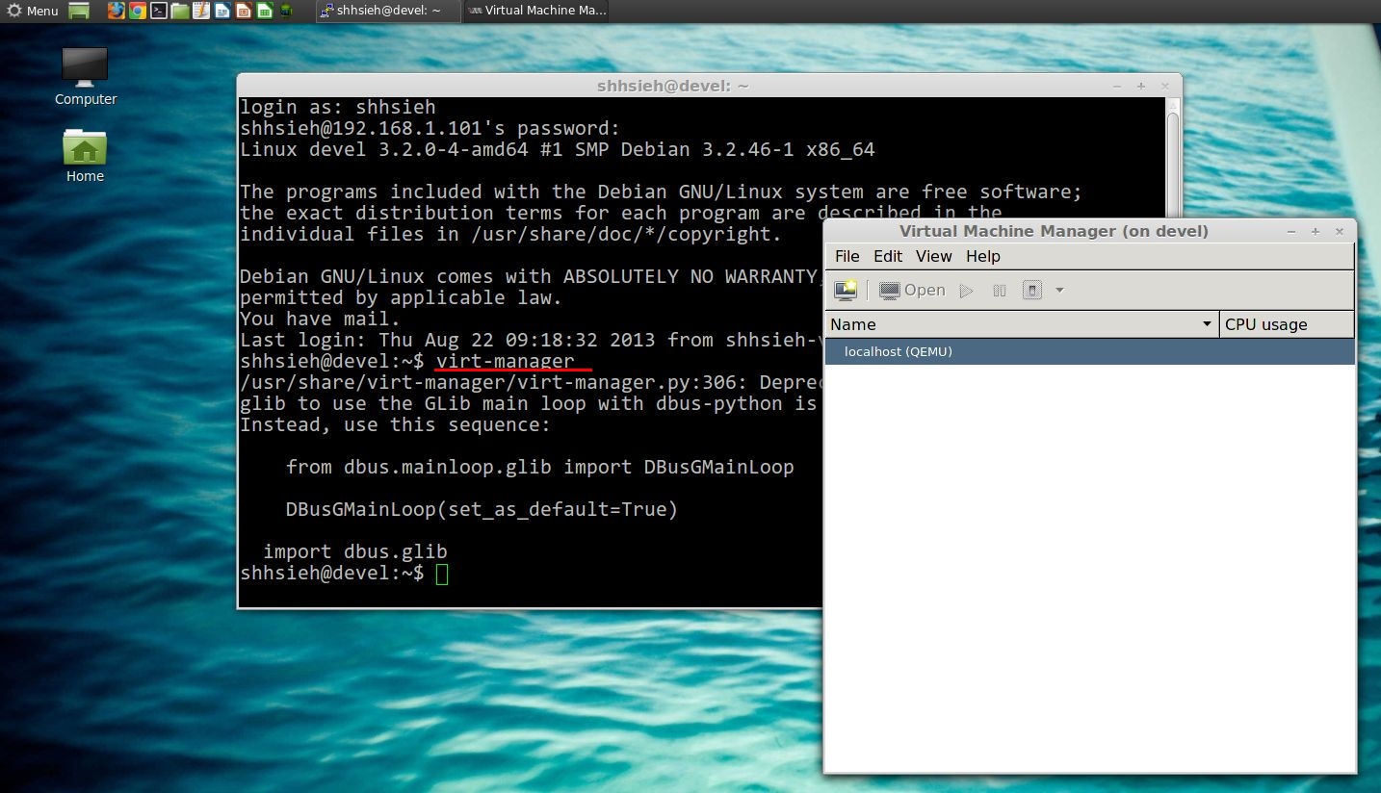1381x793 pixels.
Task: Expand the shutdown options dropdown arrow
Action: coord(1059,290)
